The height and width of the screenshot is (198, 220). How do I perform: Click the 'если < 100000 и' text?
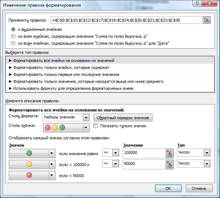[x=74, y=165]
